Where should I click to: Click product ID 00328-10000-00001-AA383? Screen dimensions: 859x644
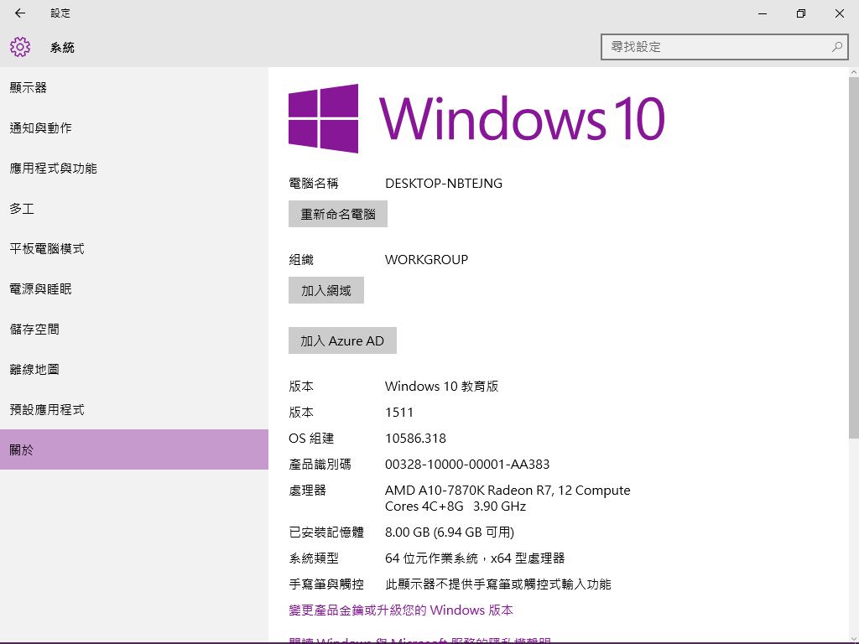467,465
